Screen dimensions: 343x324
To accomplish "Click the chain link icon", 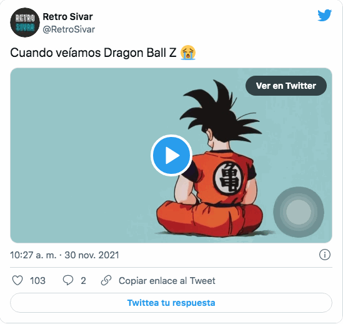I will 106,280.
